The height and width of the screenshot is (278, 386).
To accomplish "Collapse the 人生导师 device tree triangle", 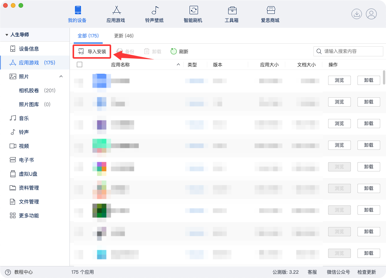I will click(x=7, y=35).
